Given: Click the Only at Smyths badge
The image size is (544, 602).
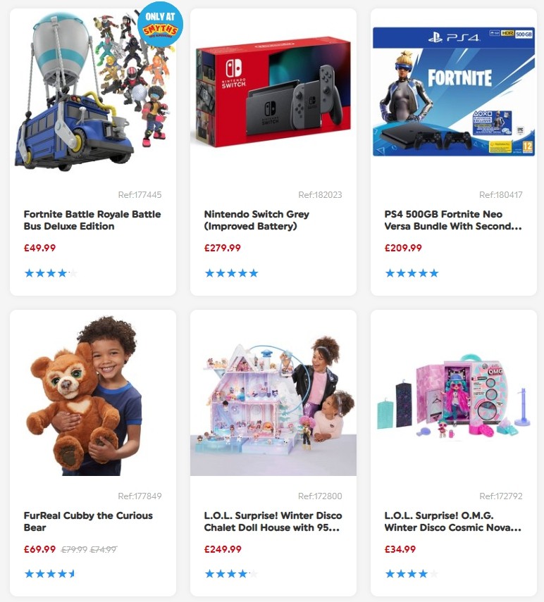Looking at the screenshot, I should pyautogui.click(x=160, y=25).
